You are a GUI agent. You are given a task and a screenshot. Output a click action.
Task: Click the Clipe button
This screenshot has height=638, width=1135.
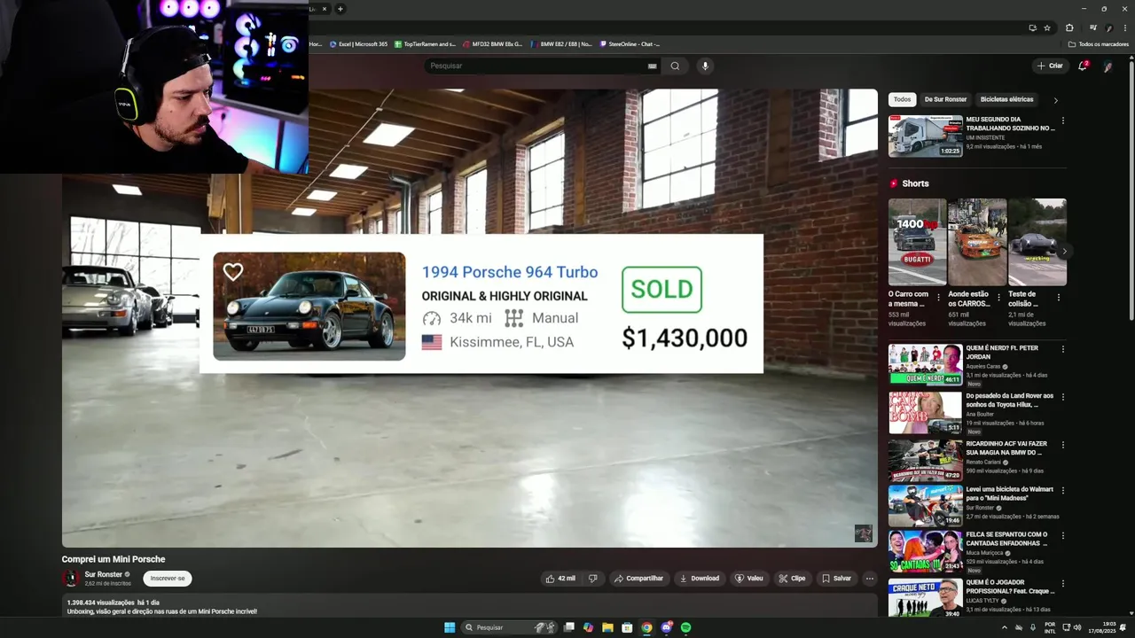pyautogui.click(x=792, y=579)
